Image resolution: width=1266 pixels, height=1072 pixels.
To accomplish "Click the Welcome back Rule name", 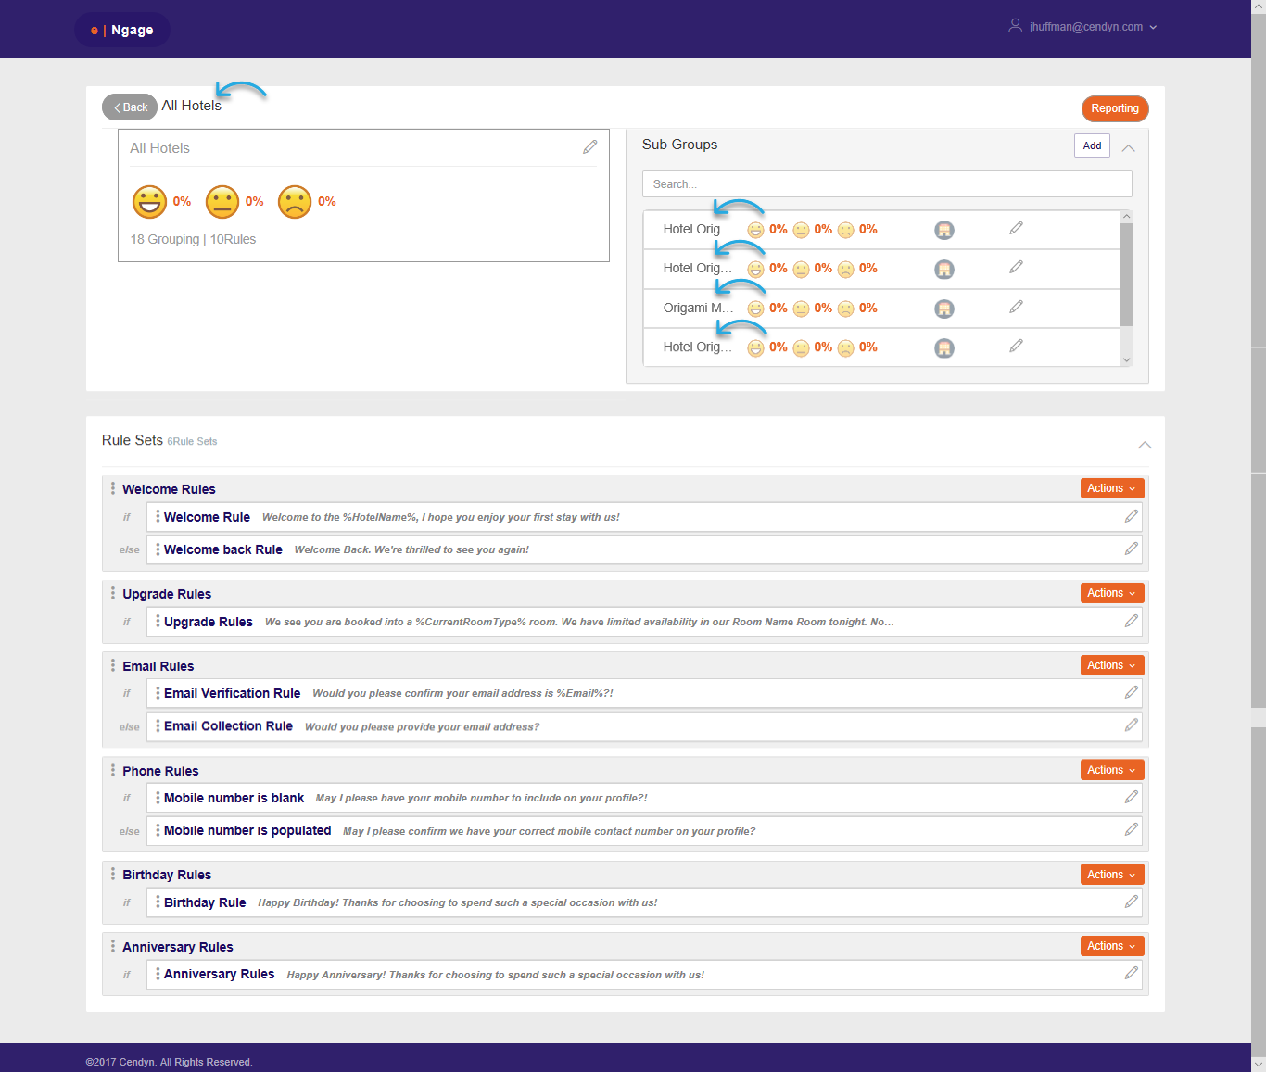I will pos(223,549).
